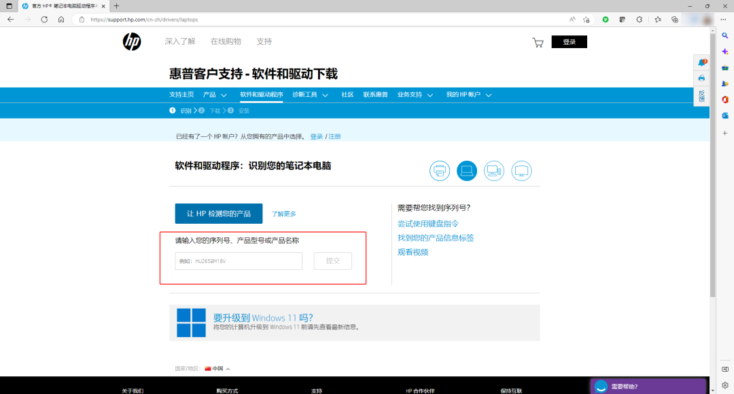Open the 深入了解 top menu

179,41
